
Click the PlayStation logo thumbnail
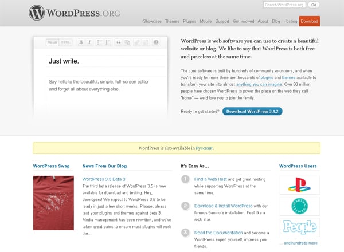tap(299, 185)
